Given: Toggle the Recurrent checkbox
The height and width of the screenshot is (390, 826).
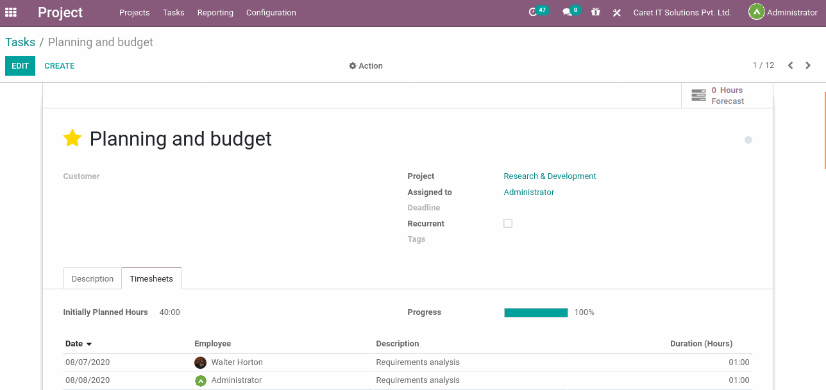Looking at the screenshot, I should [x=508, y=223].
